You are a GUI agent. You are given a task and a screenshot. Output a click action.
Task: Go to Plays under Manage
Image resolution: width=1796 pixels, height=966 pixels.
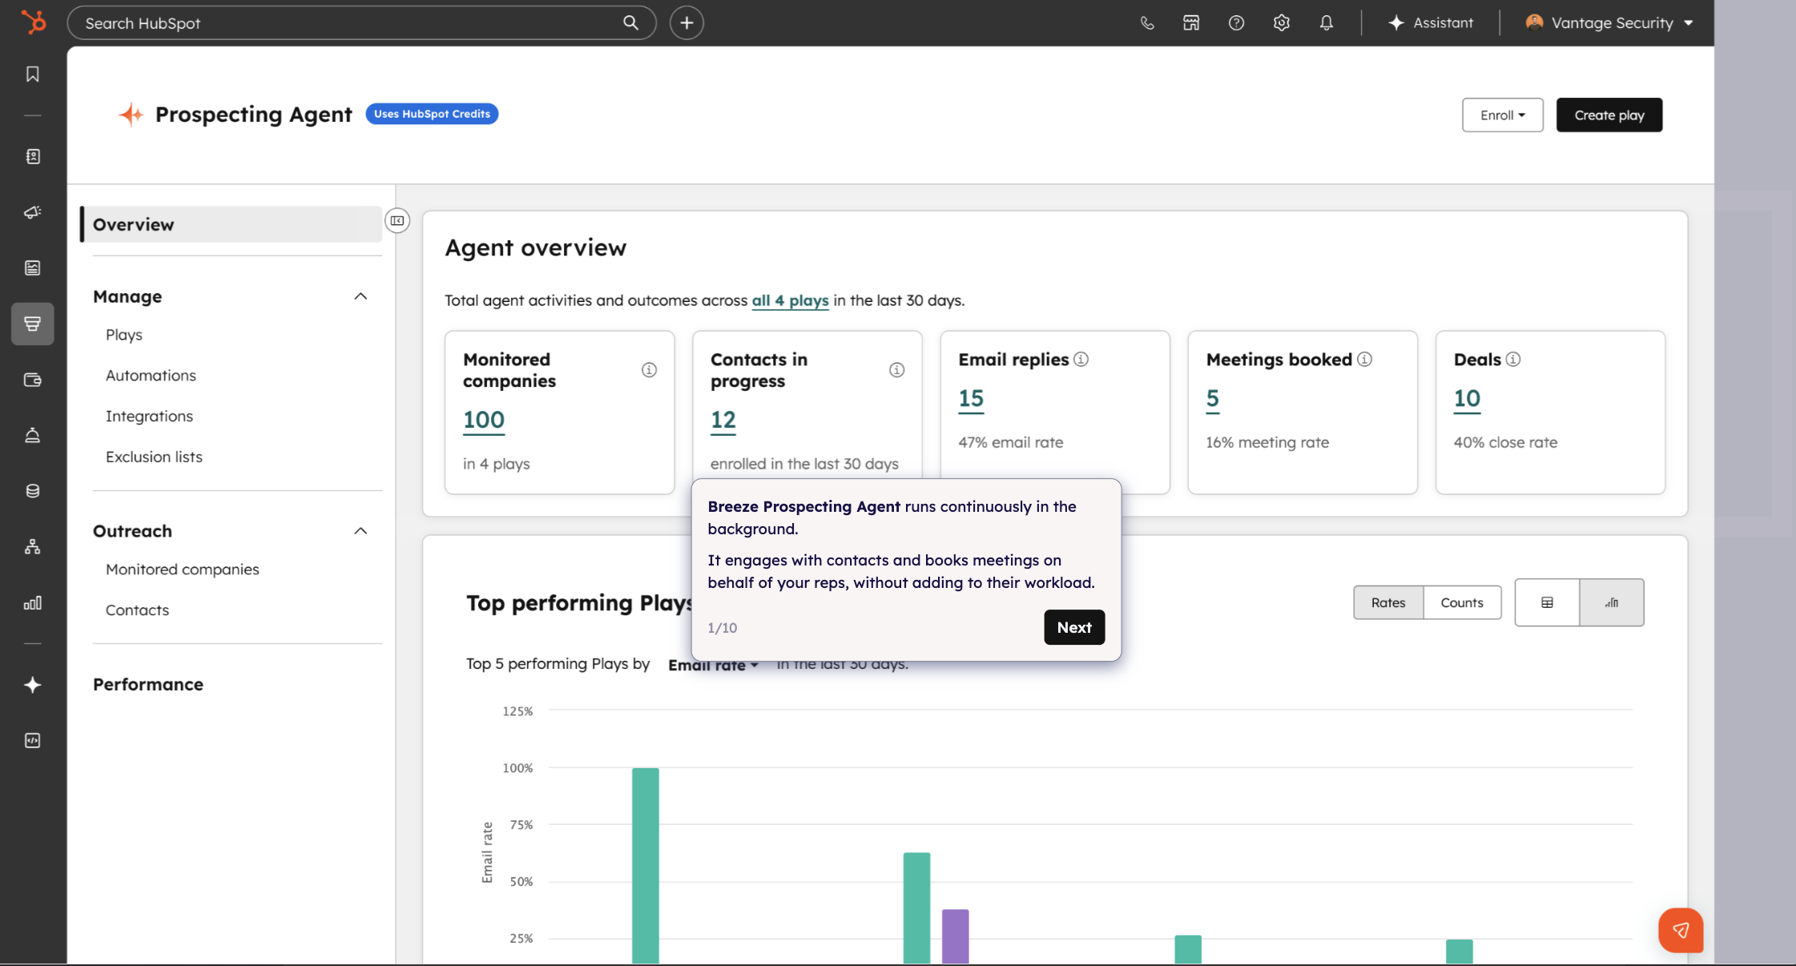(124, 335)
